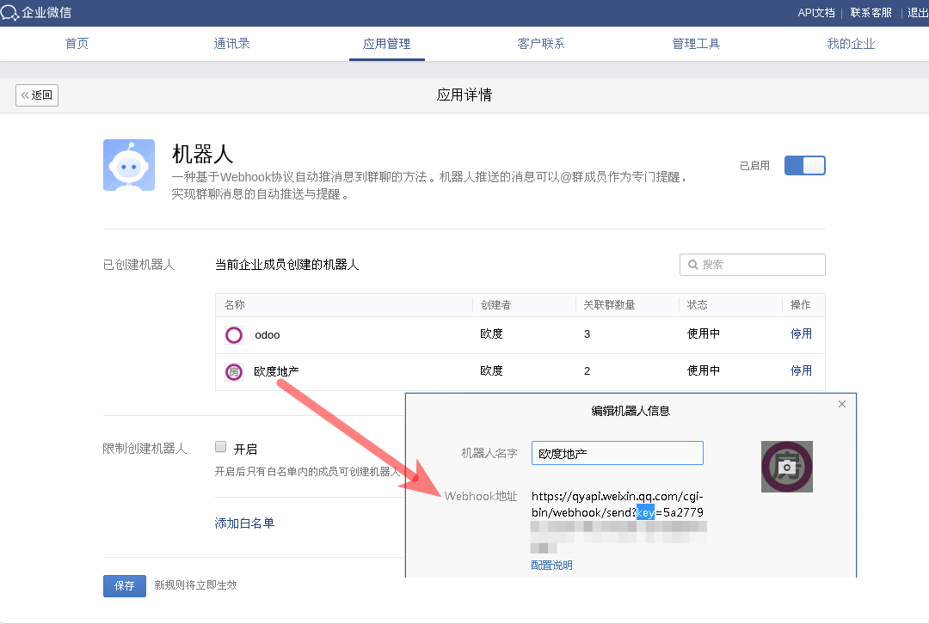Viewport: 929px width, 624px height.
Task: Close the 编辑机器人信息 dialog
Action: (x=842, y=404)
